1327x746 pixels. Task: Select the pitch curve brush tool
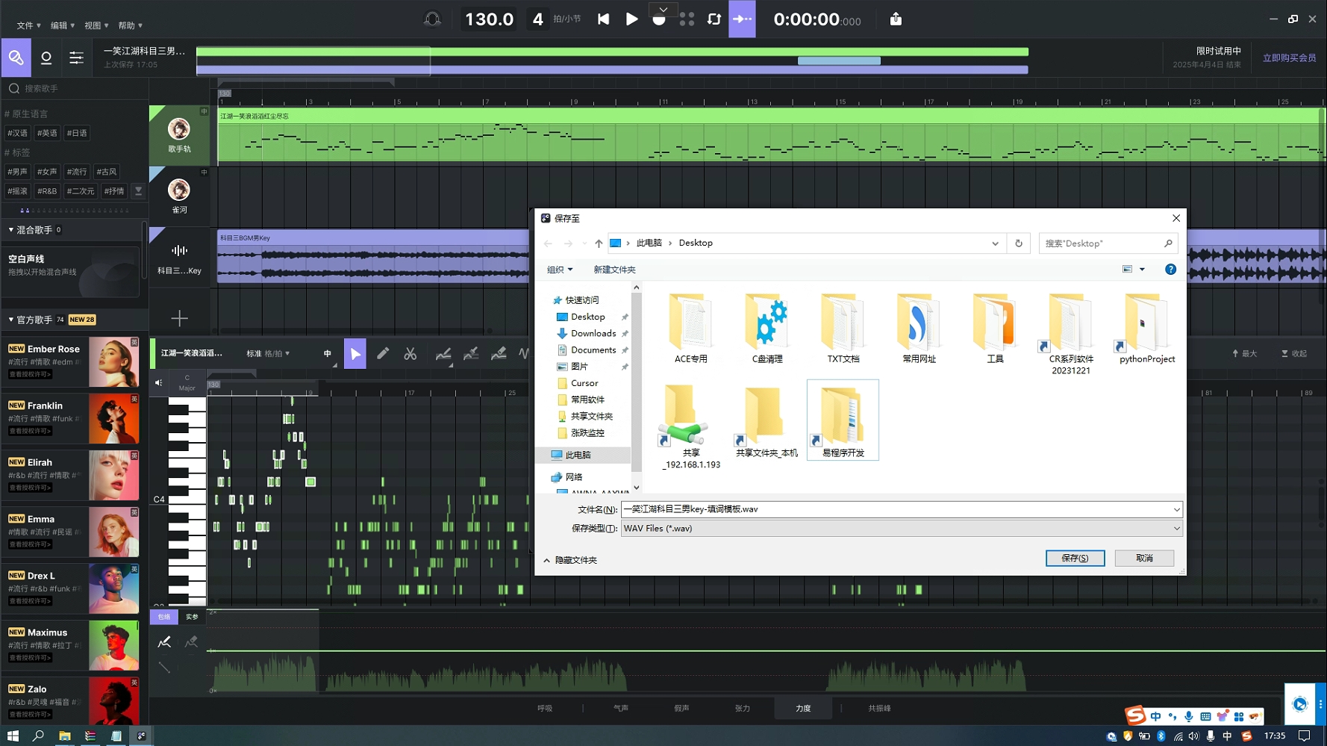point(471,354)
